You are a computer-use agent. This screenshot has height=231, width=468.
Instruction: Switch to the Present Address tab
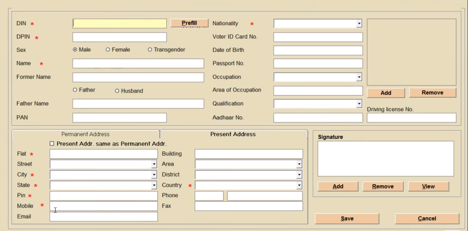coord(233,134)
